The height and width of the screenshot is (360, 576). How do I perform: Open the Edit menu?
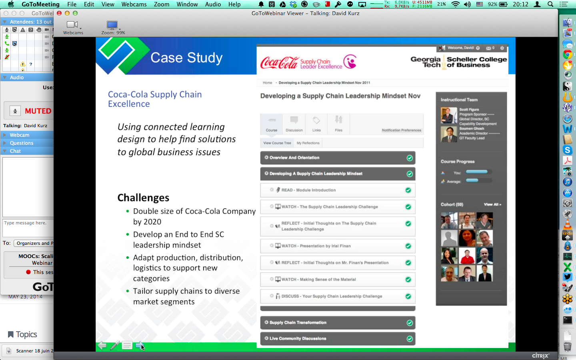pyautogui.click(x=89, y=4)
